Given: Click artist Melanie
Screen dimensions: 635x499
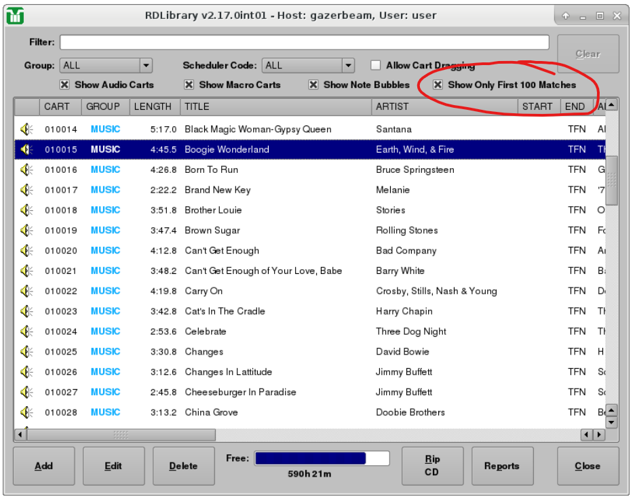Looking at the screenshot, I should click(x=393, y=190).
